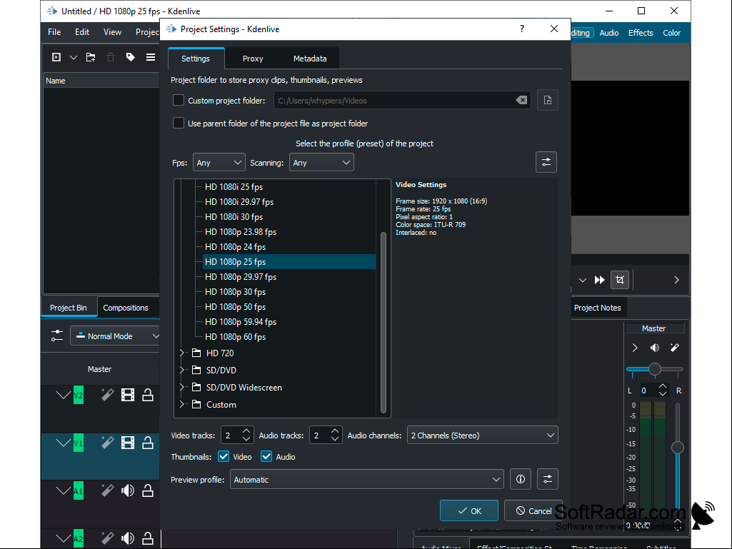
Task: Open the Project Notes tab
Action: 598,308
